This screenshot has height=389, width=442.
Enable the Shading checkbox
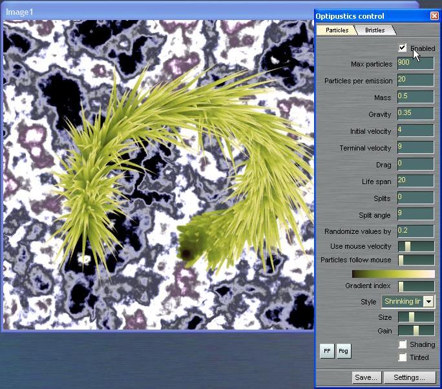pos(403,344)
